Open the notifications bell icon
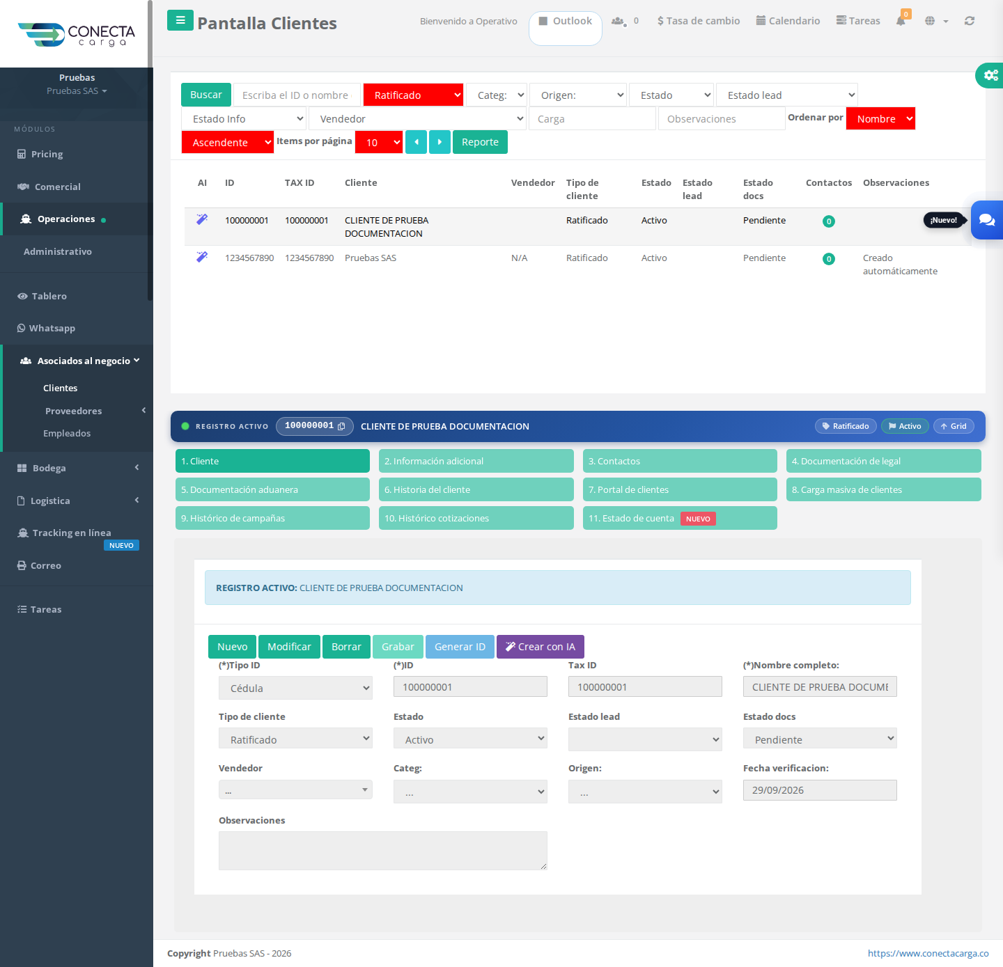Viewport: 1003px width, 967px height. click(x=901, y=20)
